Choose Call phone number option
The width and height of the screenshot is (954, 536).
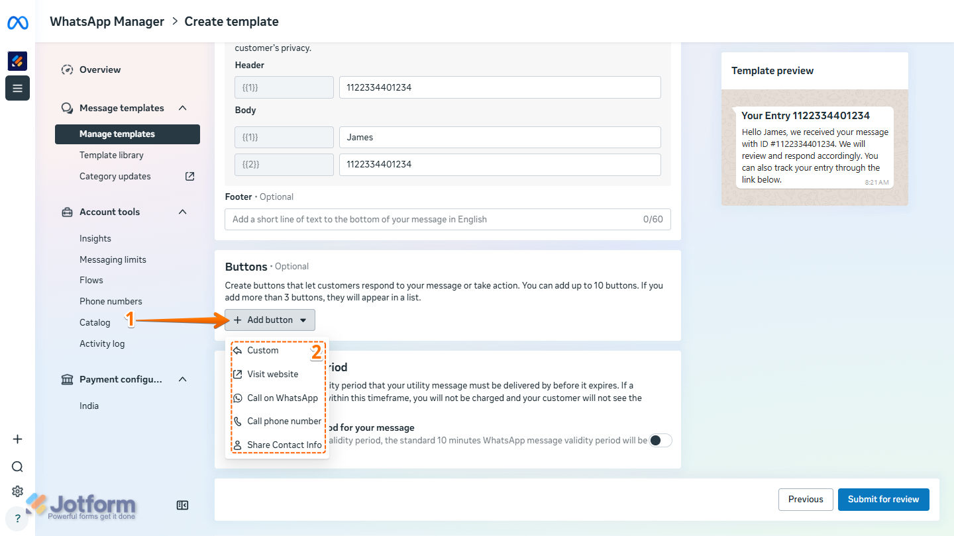pos(278,421)
